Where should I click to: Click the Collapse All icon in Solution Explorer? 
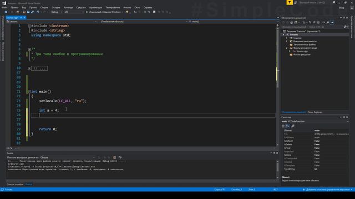[x=314, y=22]
